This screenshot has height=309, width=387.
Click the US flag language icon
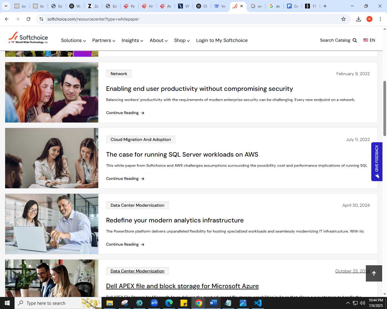point(366,40)
